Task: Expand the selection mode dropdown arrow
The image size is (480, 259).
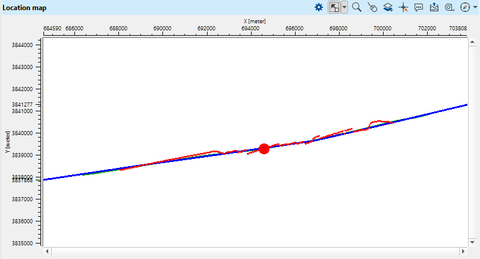Action: [x=344, y=8]
